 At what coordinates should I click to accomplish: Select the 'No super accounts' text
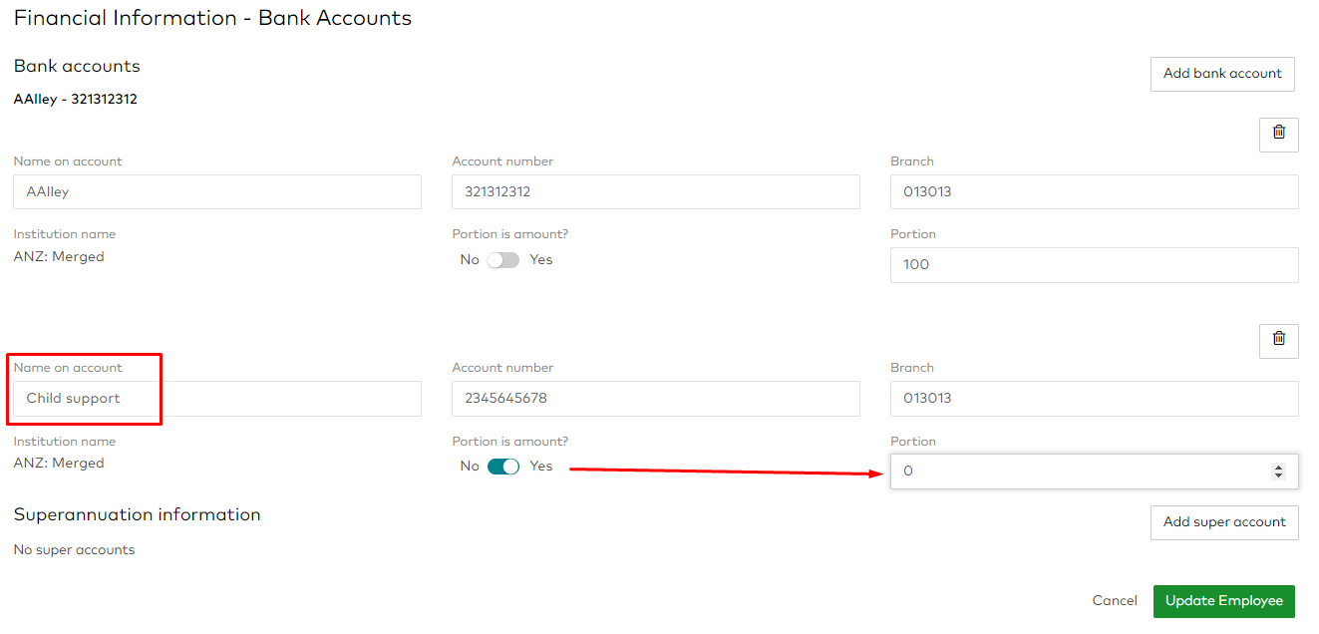(x=74, y=550)
